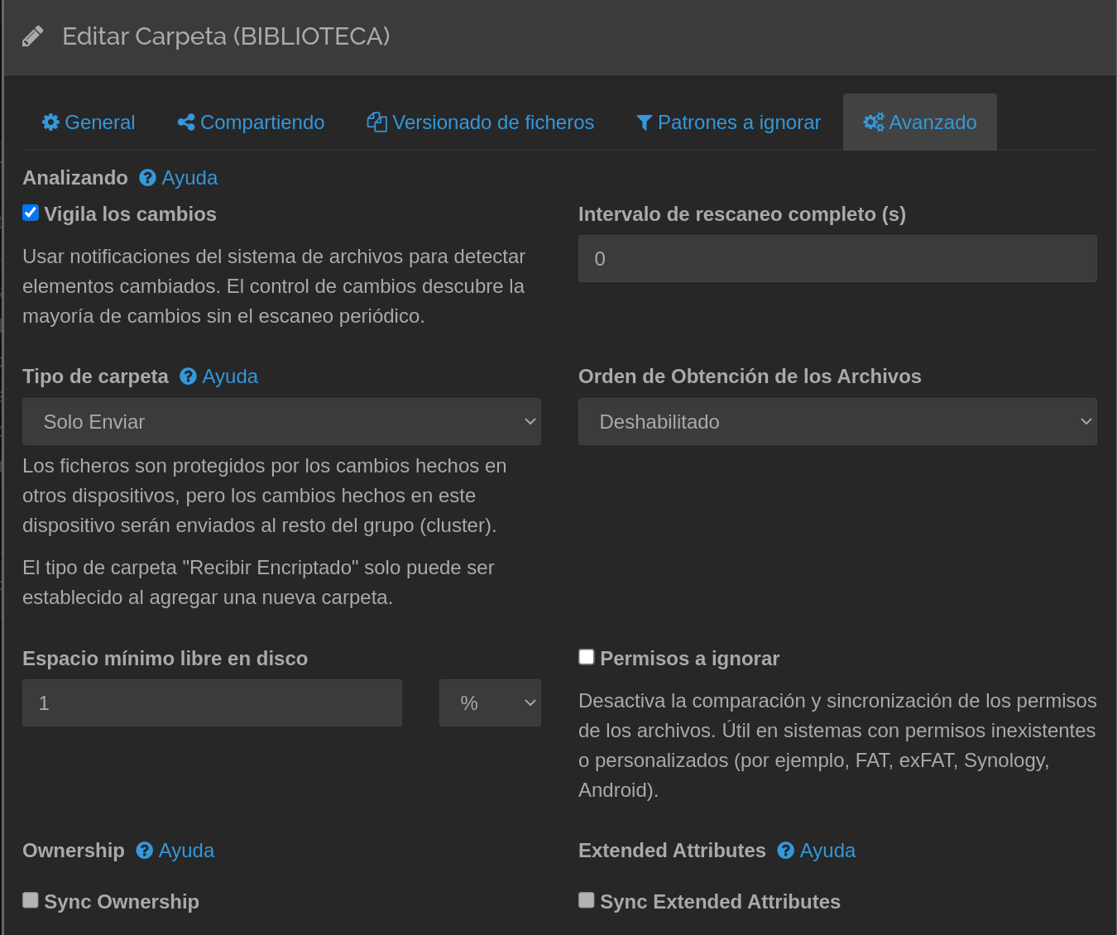Click the share icon on Compartiendo tab
Image resolution: width=1117 pixels, height=935 pixels.
tap(186, 122)
